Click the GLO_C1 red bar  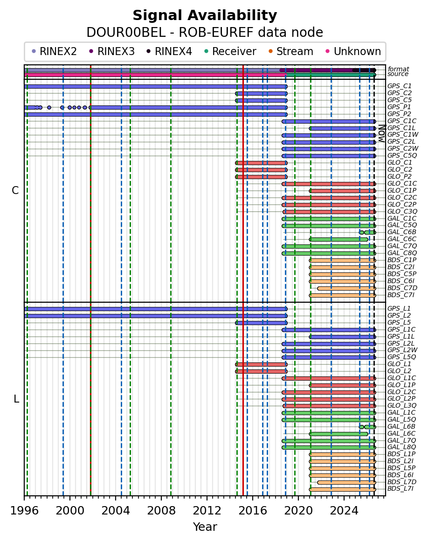coord(261,163)
